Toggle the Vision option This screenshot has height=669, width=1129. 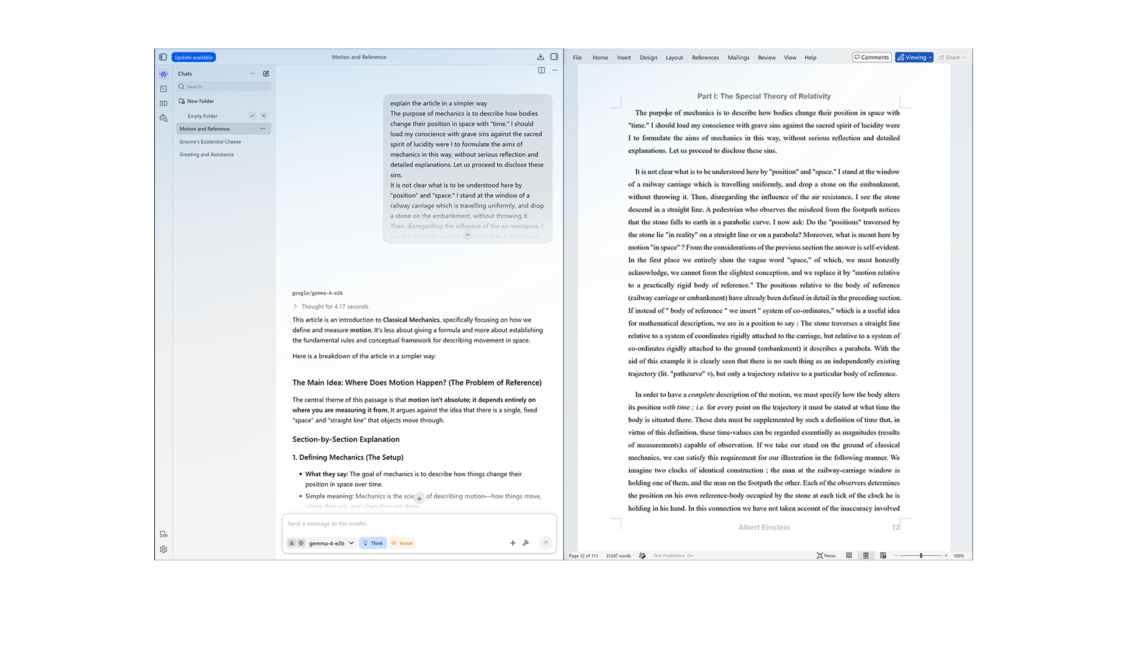[402, 543]
